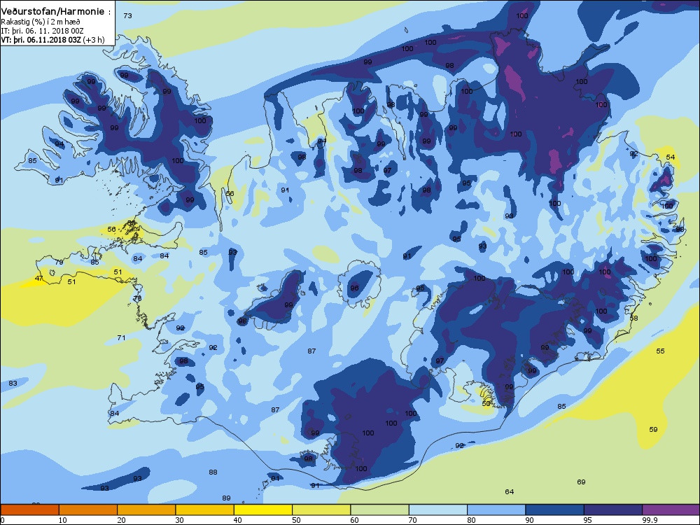Select the 60–70 pale green legend swatch
Image resolution: width=700 pixels, height=525 pixels.
(380, 510)
